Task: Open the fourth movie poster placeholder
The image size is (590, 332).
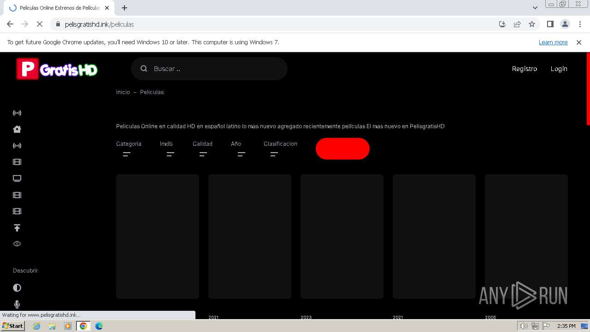Action: (434, 237)
